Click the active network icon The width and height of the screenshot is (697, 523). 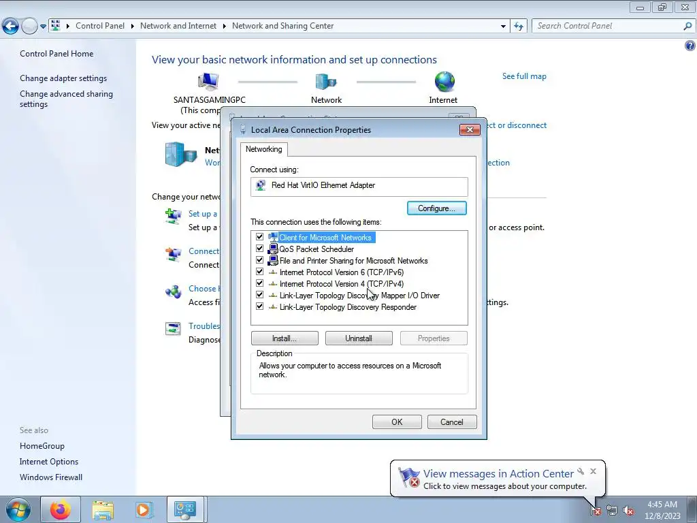(180, 155)
